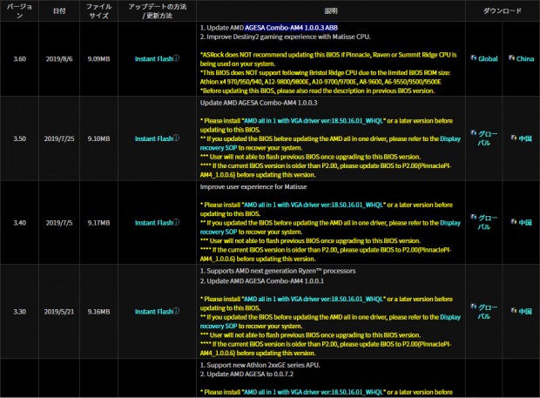Click the 説明 column header
The width and height of the screenshot is (540, 398).
click(331, 11)
